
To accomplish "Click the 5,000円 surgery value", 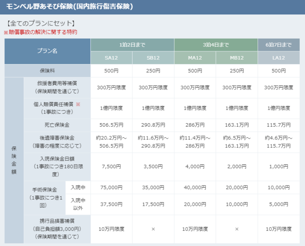I will click(x=279, y=204).
